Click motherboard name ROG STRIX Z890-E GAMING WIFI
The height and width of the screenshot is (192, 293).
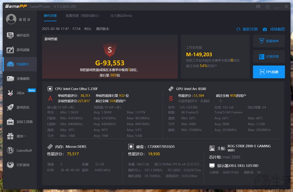249,148
